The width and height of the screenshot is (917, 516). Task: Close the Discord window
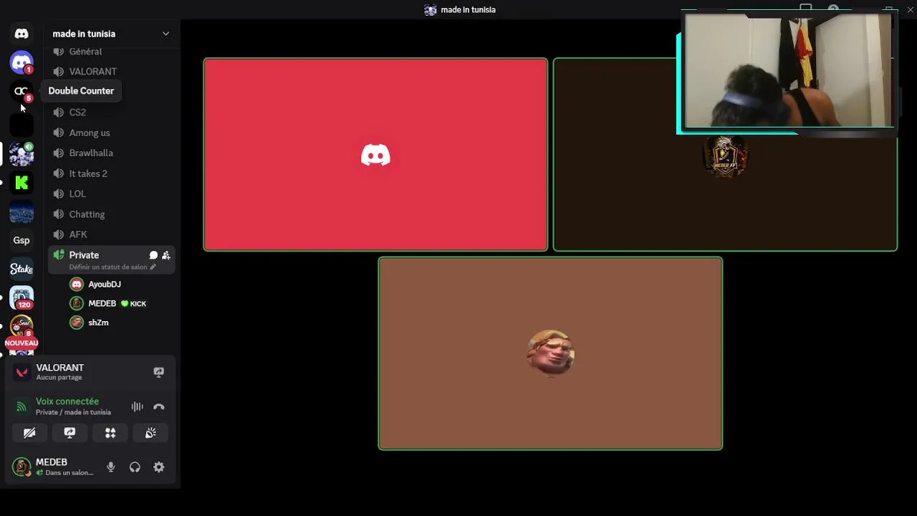click(x=911, y=9)
